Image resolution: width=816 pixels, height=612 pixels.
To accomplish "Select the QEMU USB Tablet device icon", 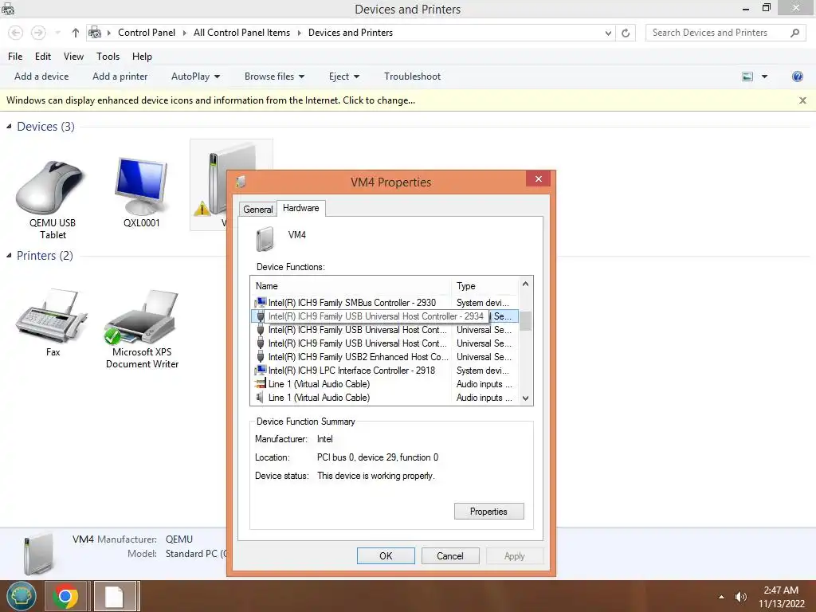I will tap(52, 188).
